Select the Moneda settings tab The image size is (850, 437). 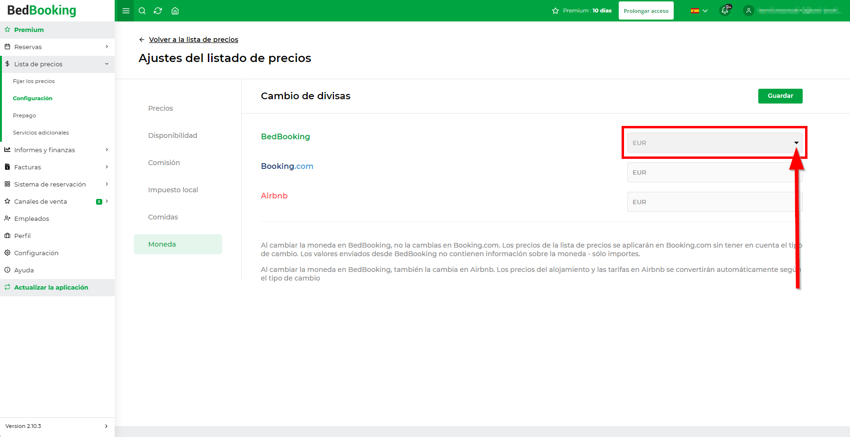[x=178, y=244]
